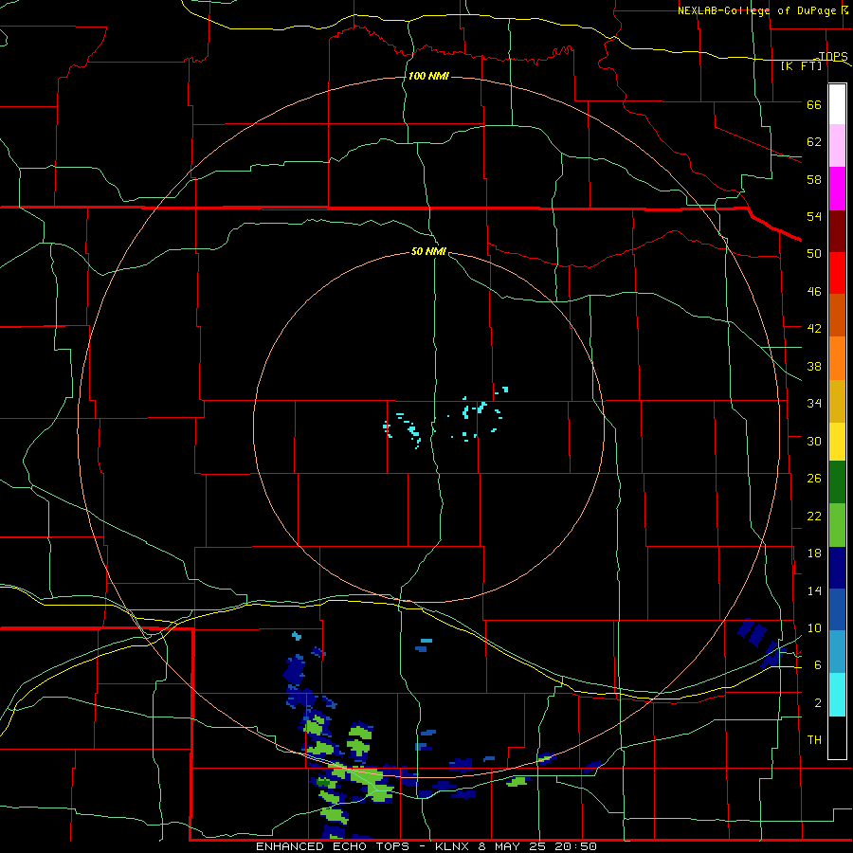Click legend value 22
853x853 pixels.
[814, 517]
